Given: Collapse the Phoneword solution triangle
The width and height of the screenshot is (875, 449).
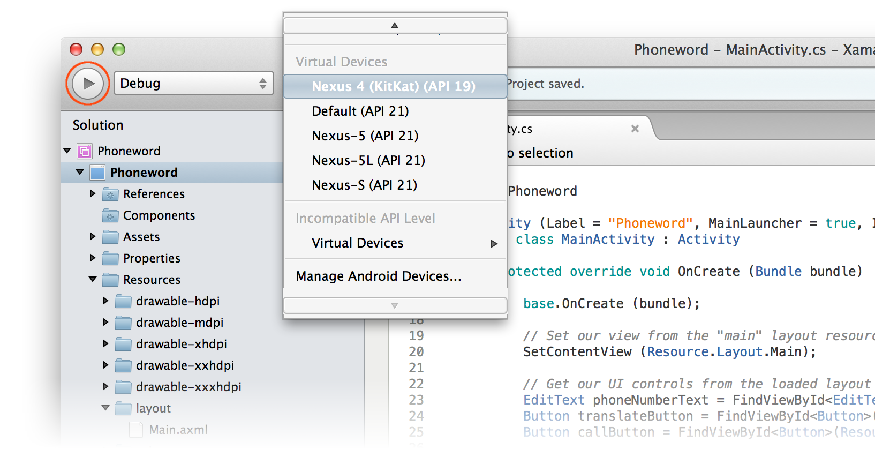Looking at the screenshot, I should (67, 151).
